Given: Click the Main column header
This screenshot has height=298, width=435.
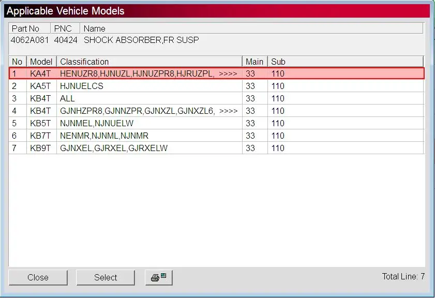Looking at the screenshot, I should [x=254, y=62].
